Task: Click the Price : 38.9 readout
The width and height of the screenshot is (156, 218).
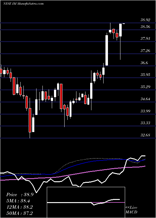Action: 20,195
